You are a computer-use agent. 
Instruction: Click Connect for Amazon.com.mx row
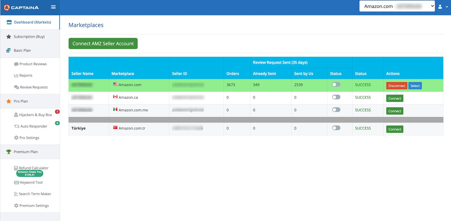click(395, 111)
